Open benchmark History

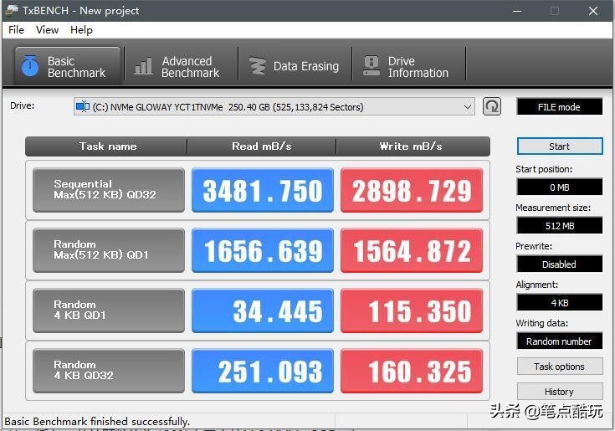coord(560,392)
